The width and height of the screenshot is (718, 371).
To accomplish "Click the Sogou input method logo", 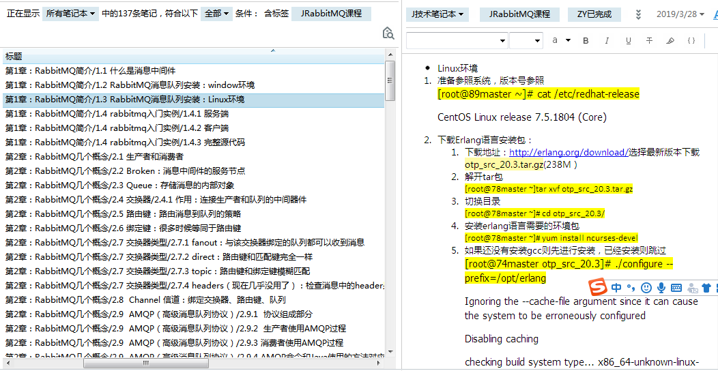I will pyautogui.click(x=597, y=287).
